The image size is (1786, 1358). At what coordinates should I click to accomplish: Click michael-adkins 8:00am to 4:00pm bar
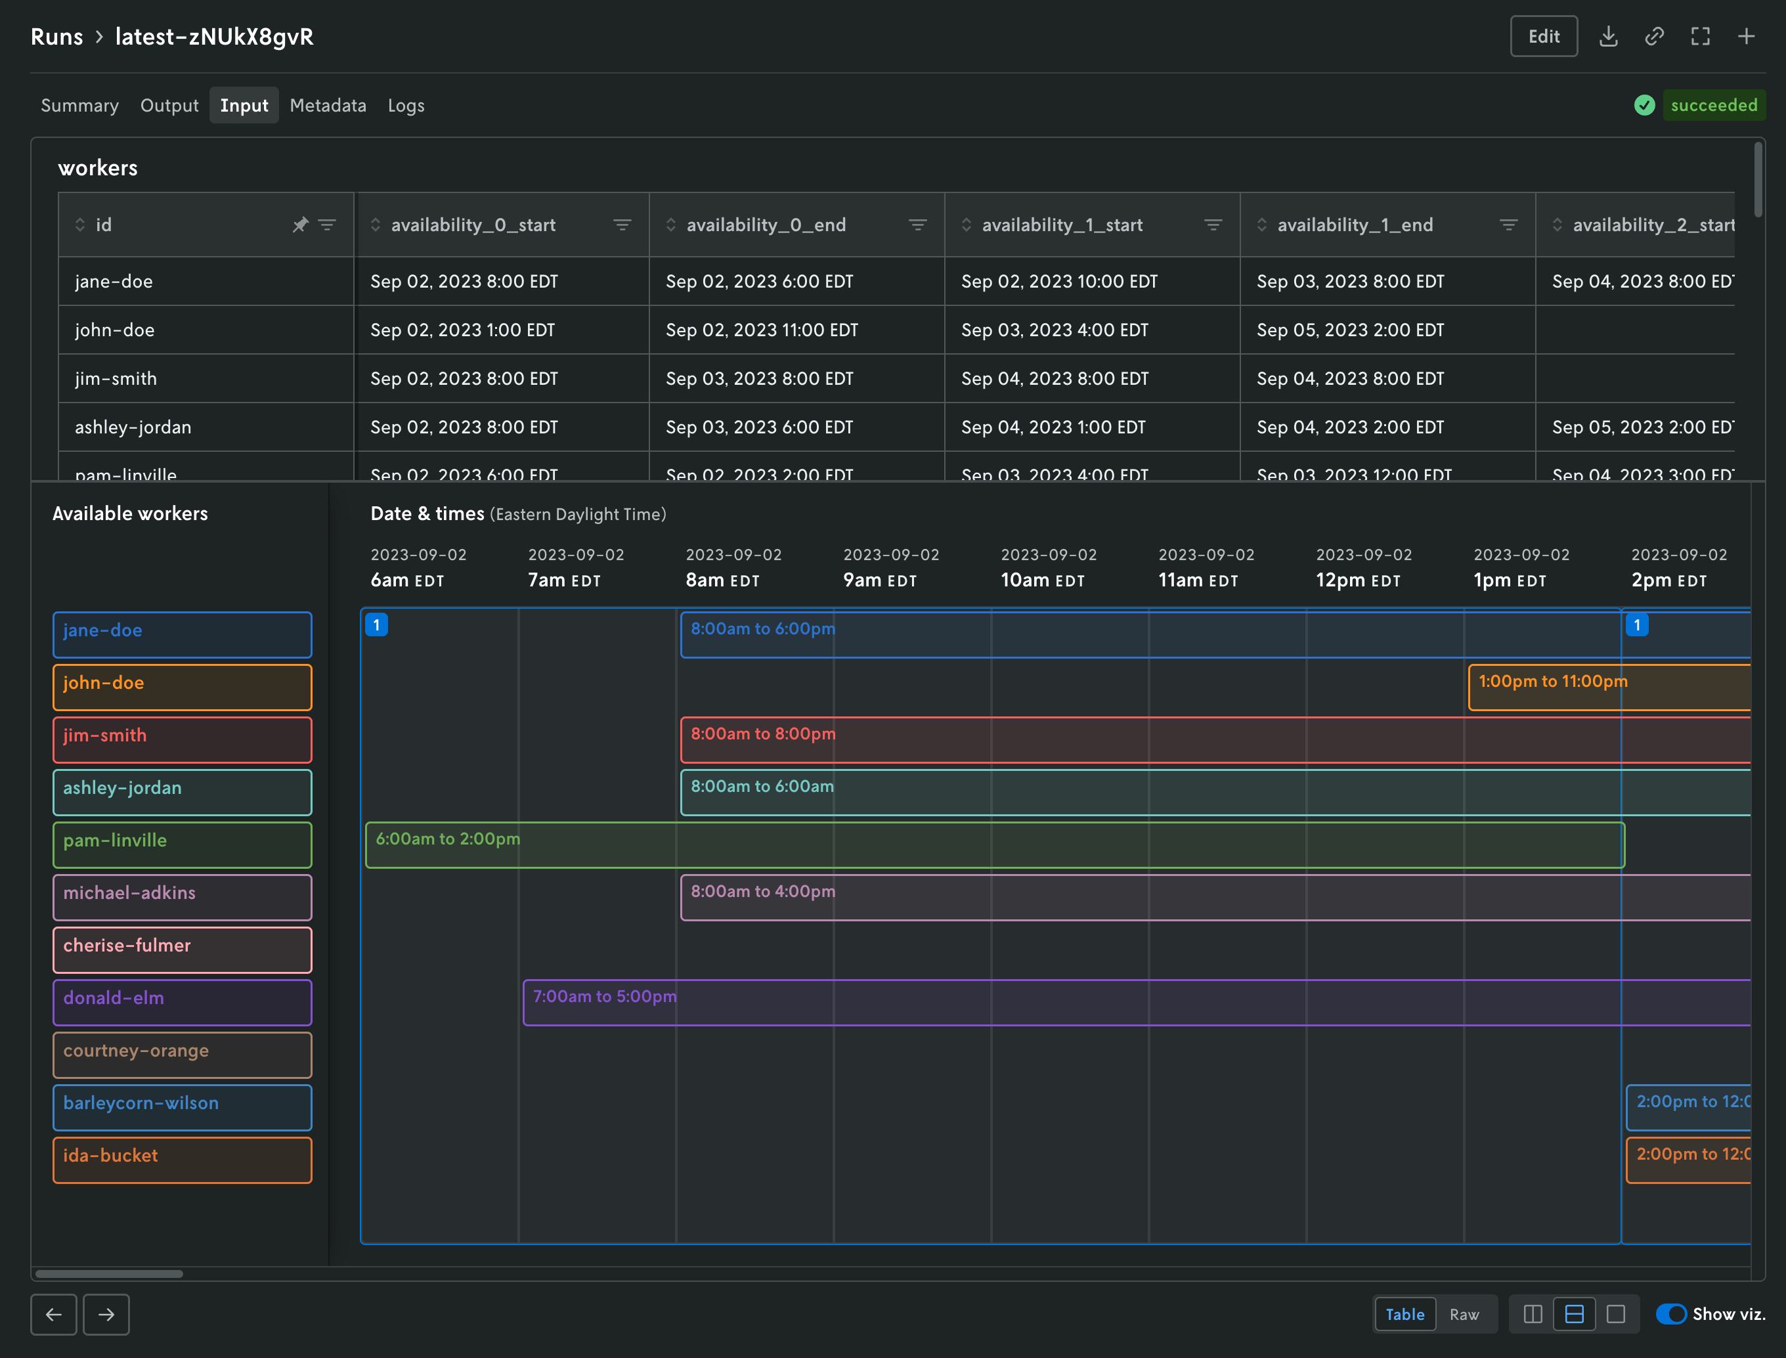point(1215,897)
